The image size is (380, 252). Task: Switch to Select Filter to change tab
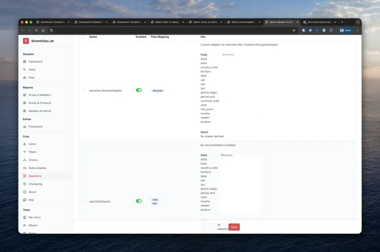[167, 22]
